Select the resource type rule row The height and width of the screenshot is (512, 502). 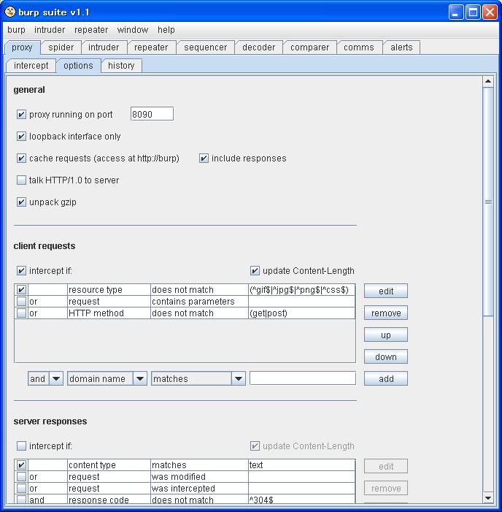(185, 290)
